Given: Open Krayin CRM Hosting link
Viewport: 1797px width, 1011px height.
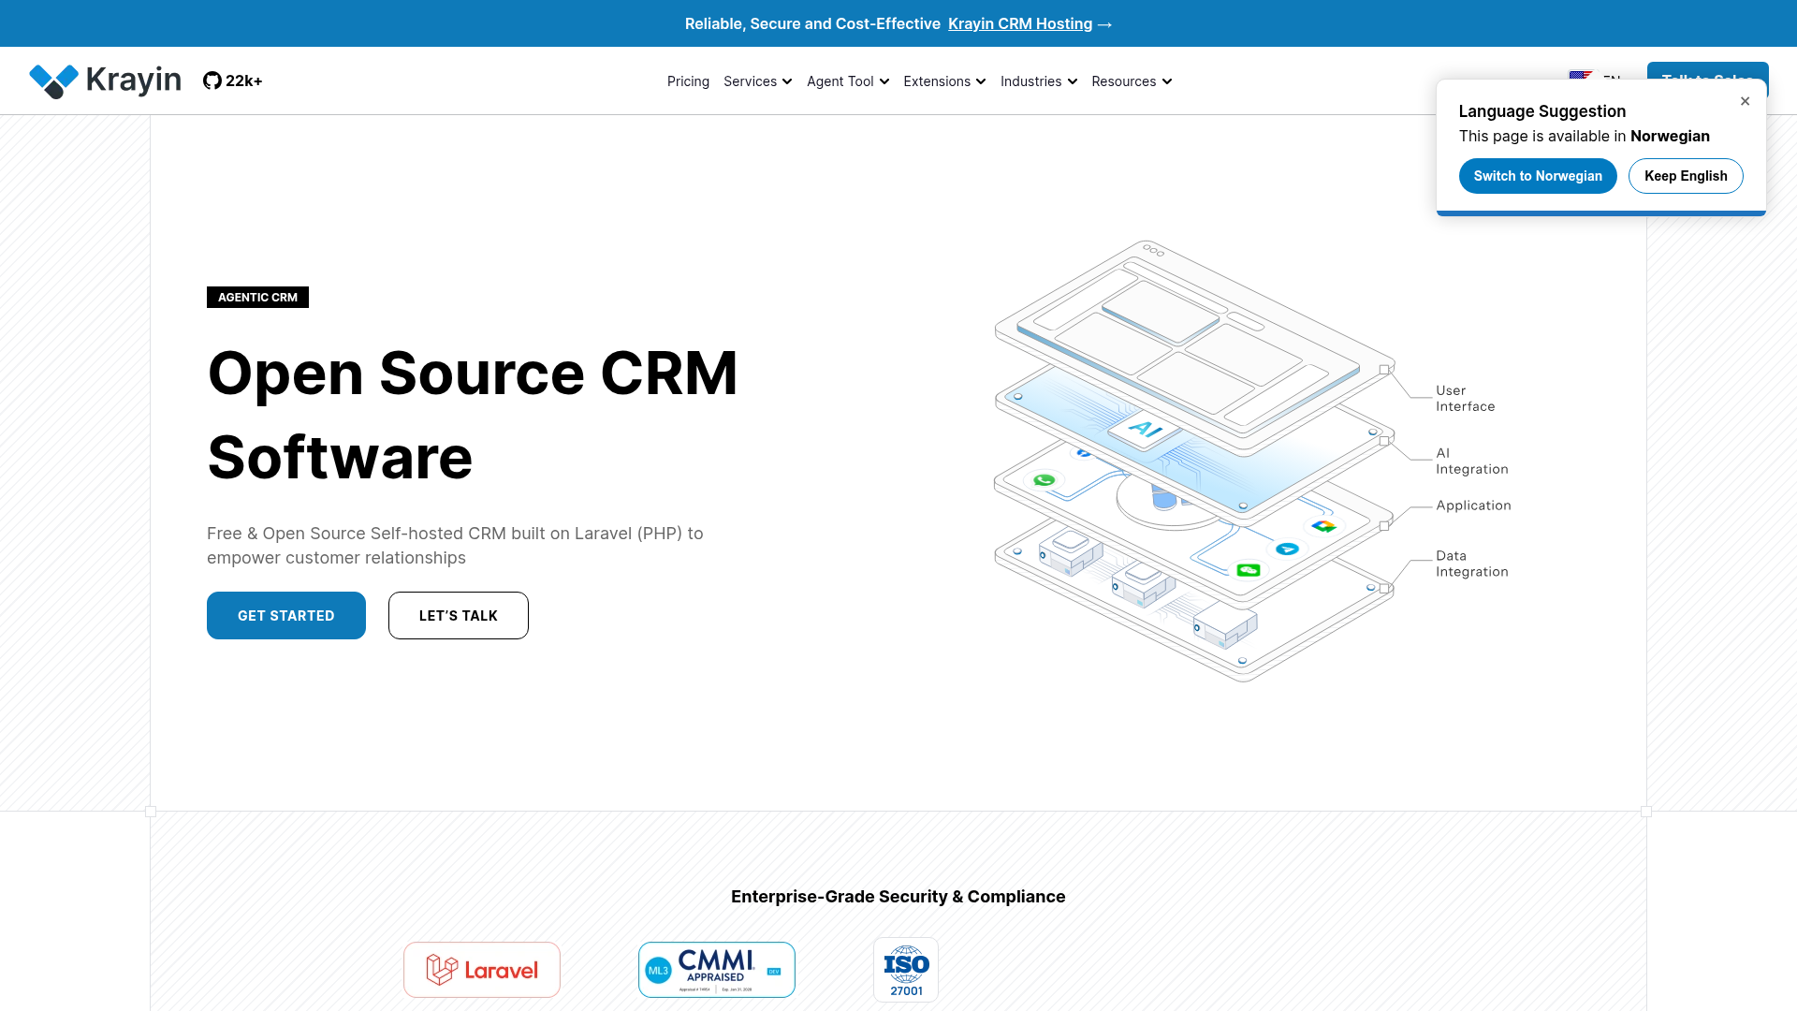Looking at the screenshot, I should [x=1020, y=23].
